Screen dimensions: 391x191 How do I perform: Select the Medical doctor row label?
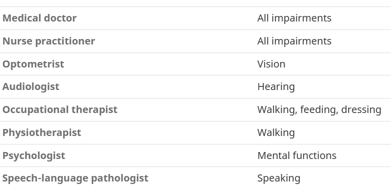(x=40, y=18)
